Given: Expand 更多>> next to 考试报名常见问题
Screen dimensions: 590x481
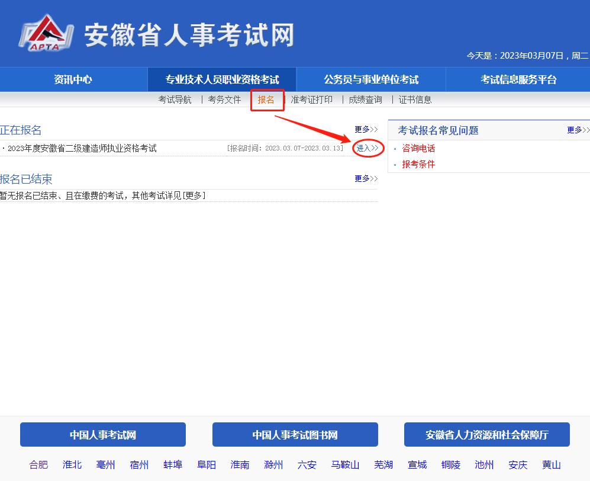Looking at the screenshot, I should click(577, 130).
